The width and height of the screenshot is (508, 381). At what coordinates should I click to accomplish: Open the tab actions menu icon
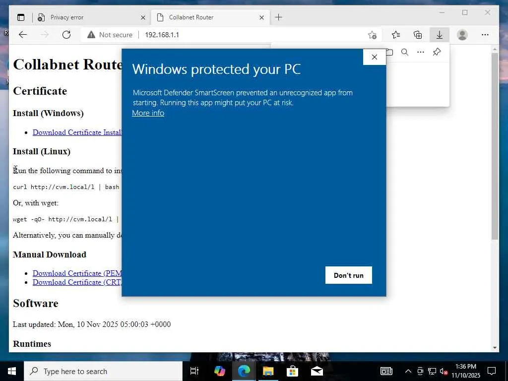[x=21, y=17]
